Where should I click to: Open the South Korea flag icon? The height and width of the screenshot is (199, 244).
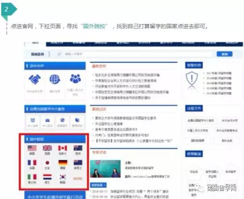pos(63,177)
